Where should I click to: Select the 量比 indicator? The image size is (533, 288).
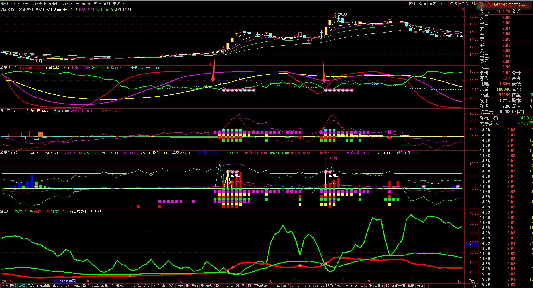pos(119,286)
